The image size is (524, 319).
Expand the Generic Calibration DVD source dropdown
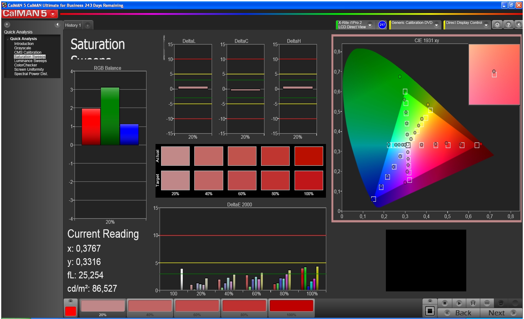click(436, 25)
